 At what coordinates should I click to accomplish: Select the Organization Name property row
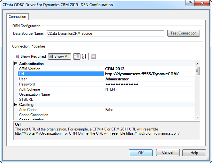tap(61, 94)
